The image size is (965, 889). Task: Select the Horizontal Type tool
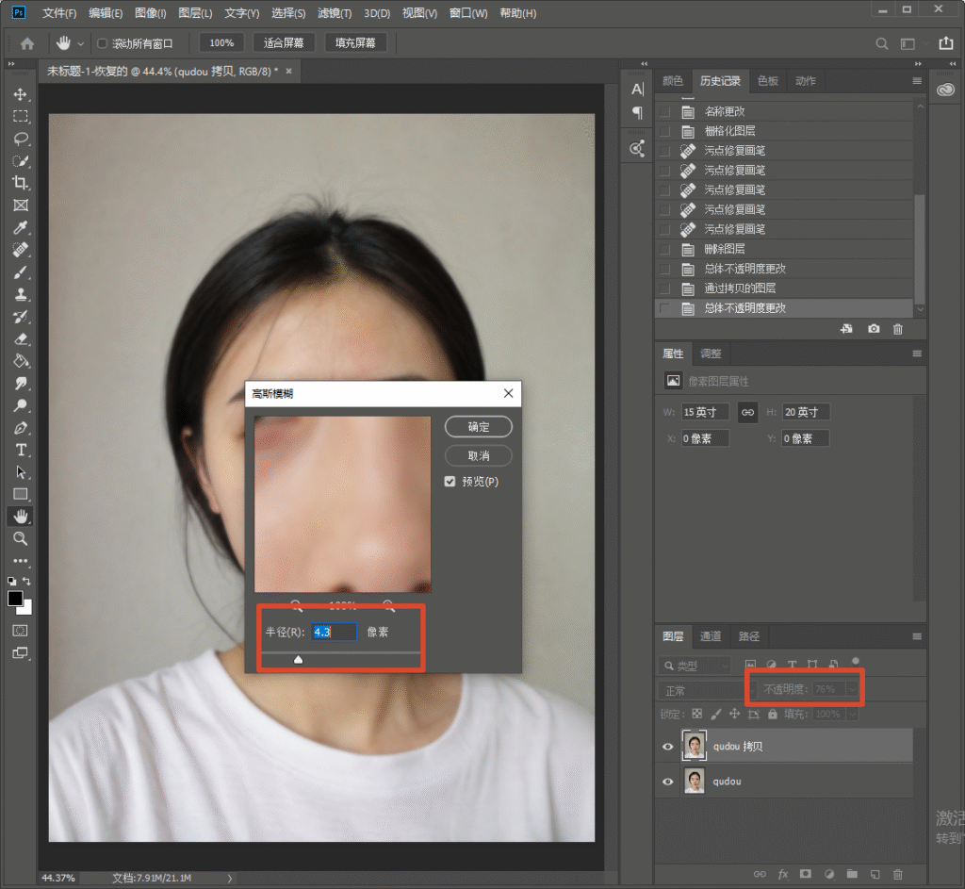click(x=21, y=450)
